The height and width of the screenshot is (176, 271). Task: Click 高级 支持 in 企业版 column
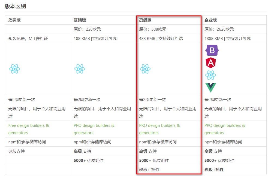pos(213,151)
